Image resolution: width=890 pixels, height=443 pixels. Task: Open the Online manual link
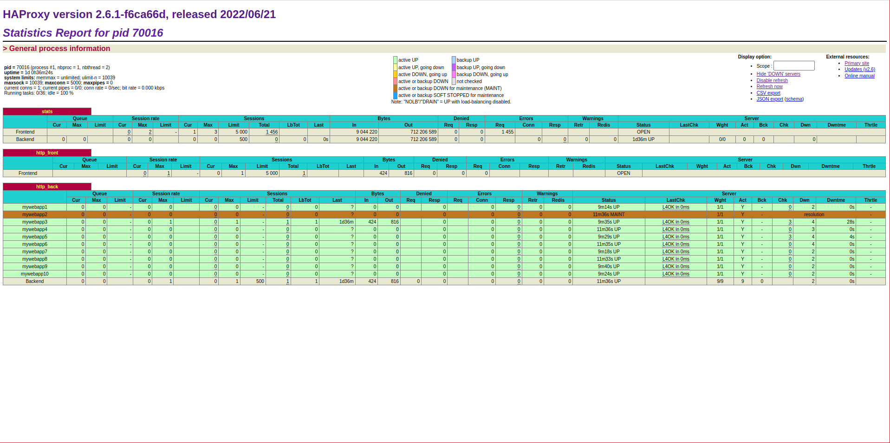[859, 76]
